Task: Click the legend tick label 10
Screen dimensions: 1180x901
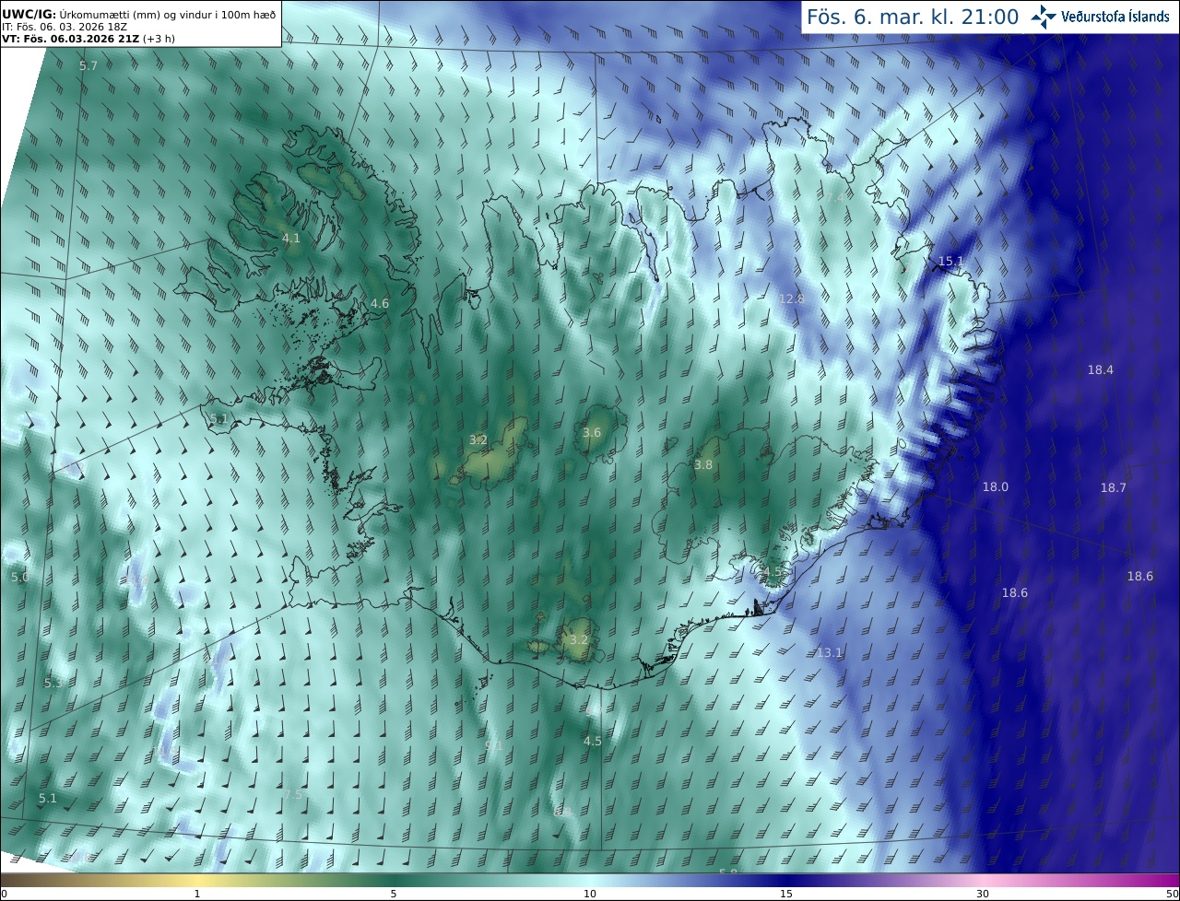Action: (590, 894)
